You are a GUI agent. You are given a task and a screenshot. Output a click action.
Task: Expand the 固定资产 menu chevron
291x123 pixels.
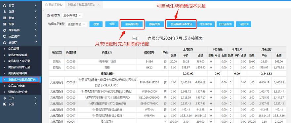point(36,36)
